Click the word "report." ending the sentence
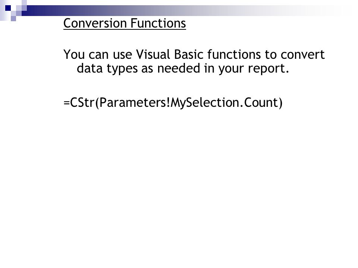358x268 pixels. pos(268,68)
